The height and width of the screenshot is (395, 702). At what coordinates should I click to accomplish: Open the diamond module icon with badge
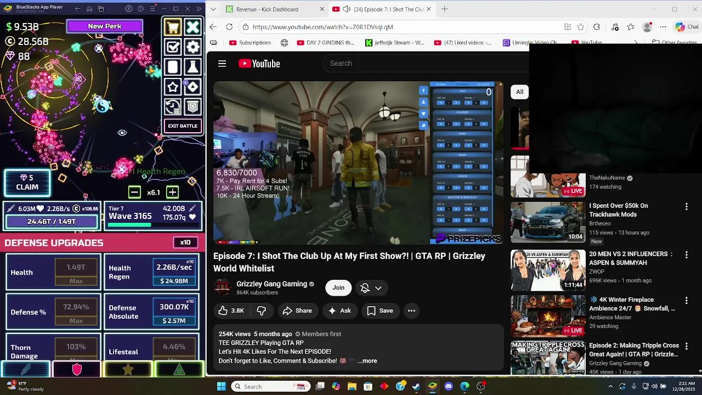(x=193, y=87)
